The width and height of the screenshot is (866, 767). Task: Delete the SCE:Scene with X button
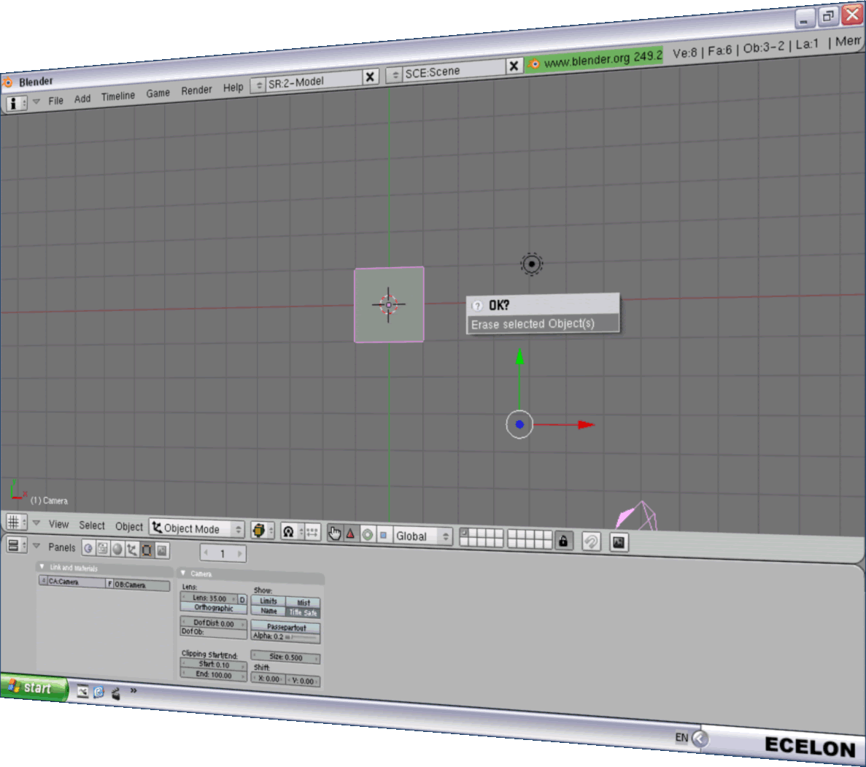(x=514, y=66)
